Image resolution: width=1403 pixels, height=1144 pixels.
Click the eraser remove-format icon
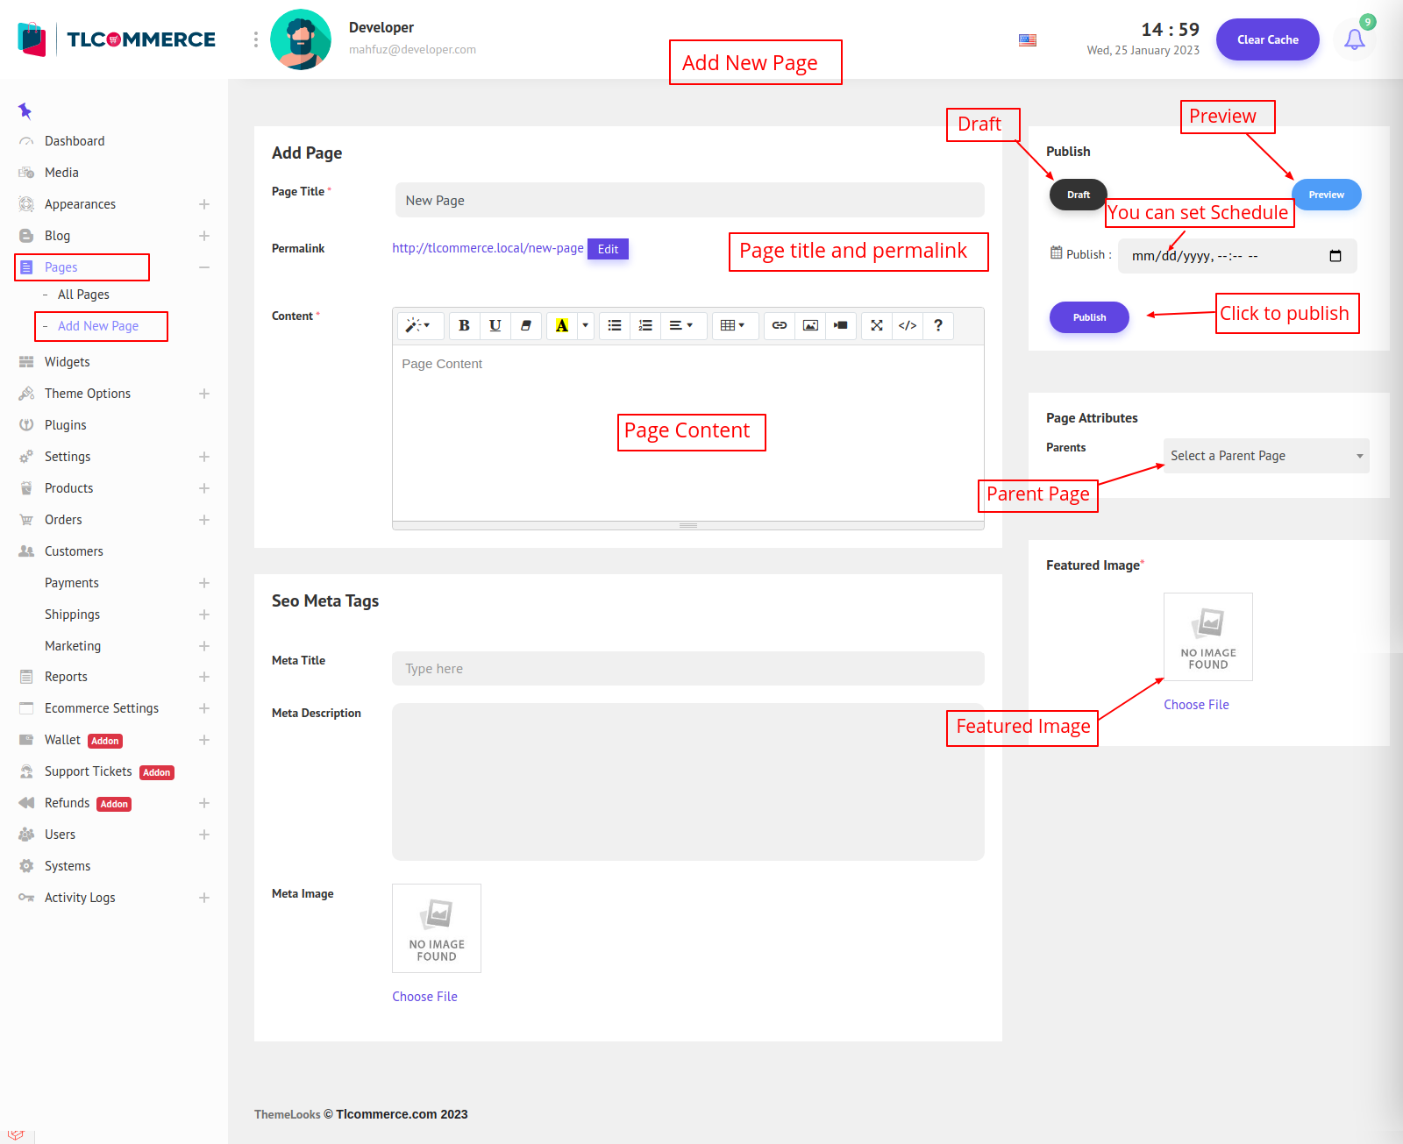click(x=525, y=325)
